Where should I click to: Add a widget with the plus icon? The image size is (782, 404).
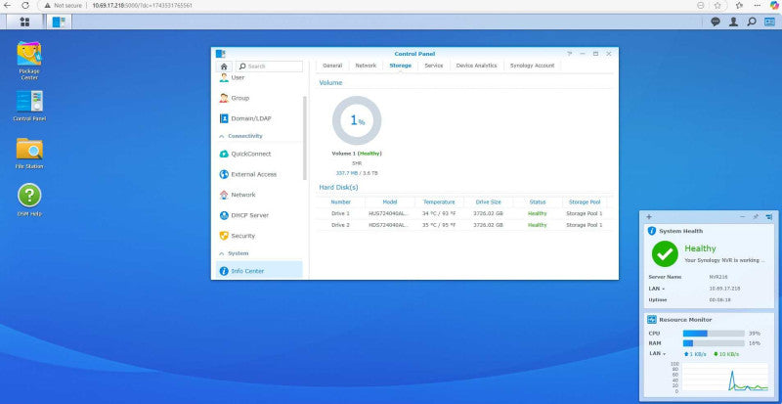(649, 217)
